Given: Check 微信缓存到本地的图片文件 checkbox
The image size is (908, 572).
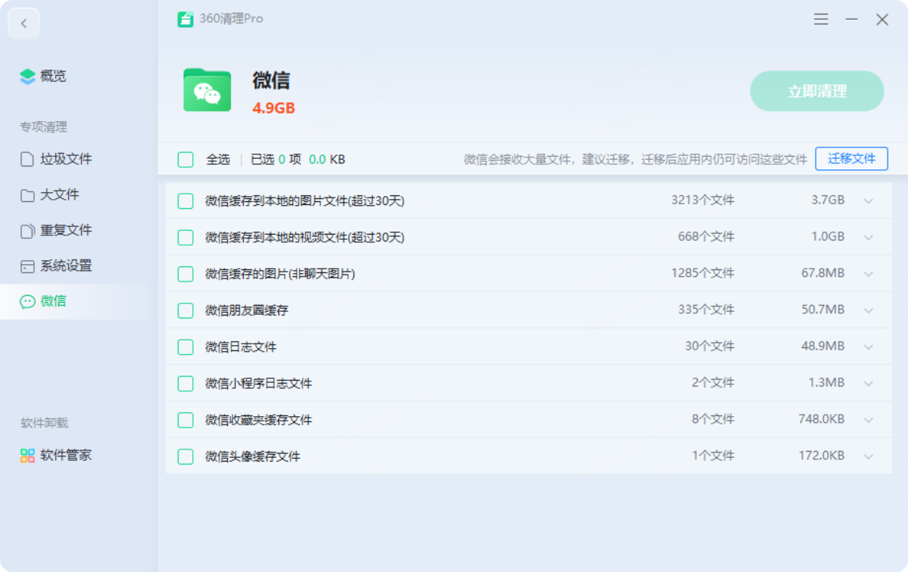Looking at the screenshot, I should [x=185, y=201].
